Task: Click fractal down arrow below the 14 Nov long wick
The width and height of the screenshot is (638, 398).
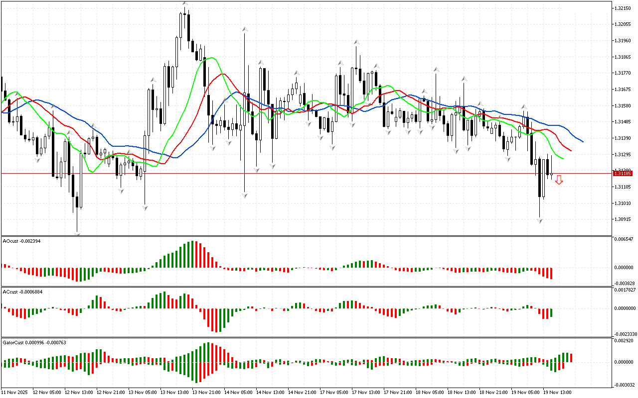Action: click(244, 196)
